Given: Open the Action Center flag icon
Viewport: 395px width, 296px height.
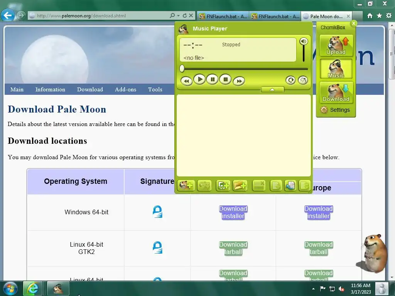Looking at the screenshot, I should [322, 289].
